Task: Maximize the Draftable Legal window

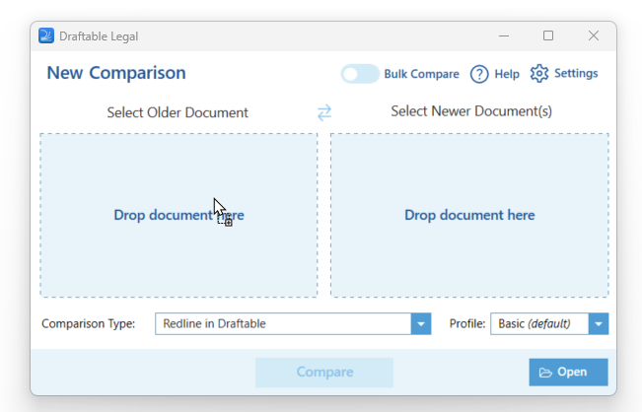Action: tap(548, 36)
